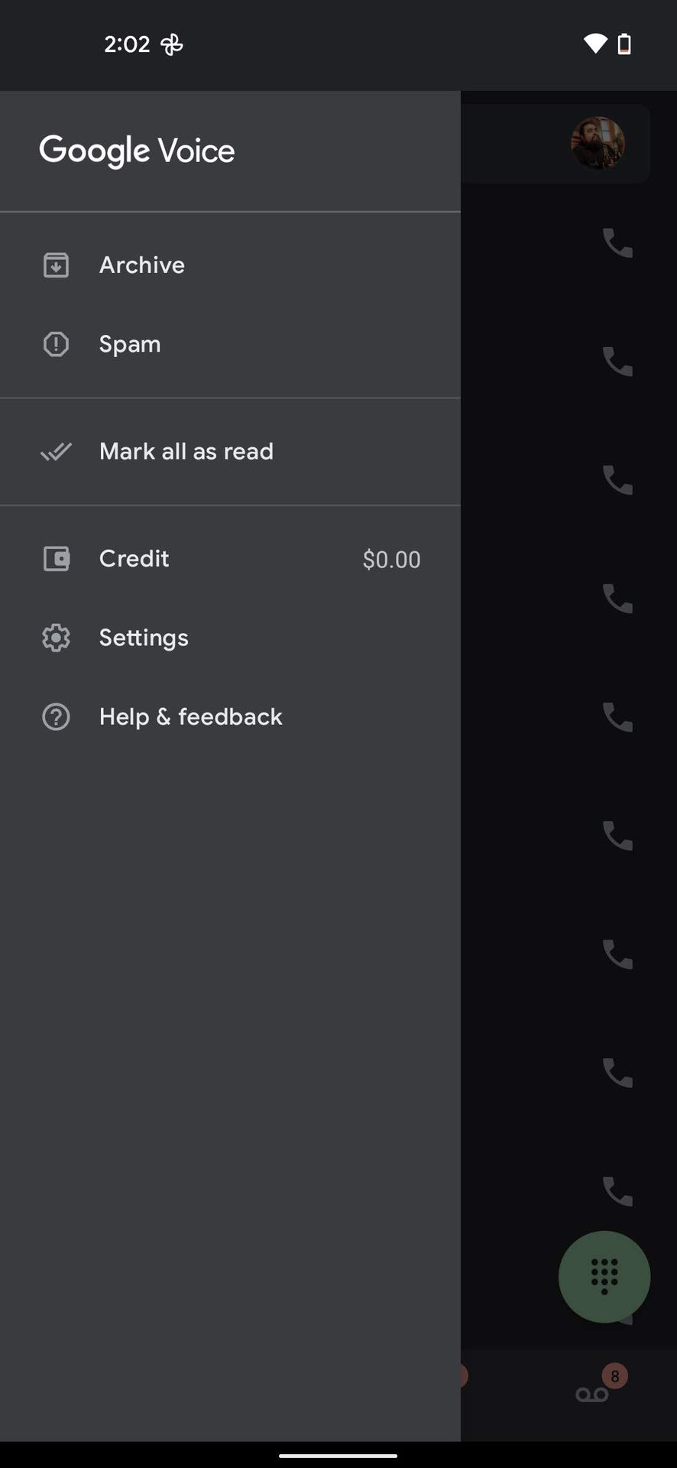View the $0.00 credit balance
This screenshot has height=1468, width=677.
(391, 560)
